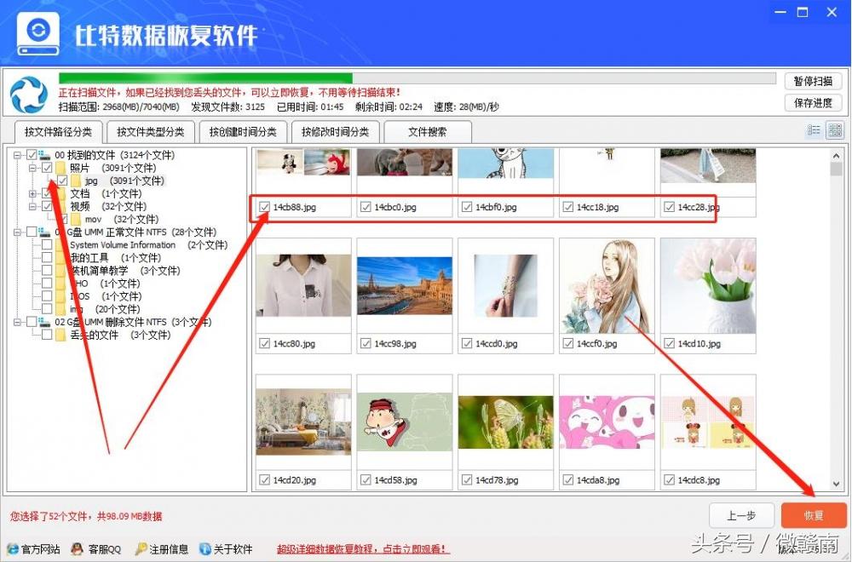The image size is (852, 562).
Task: Click the jpg folder icon in tree
Action: 77,181
